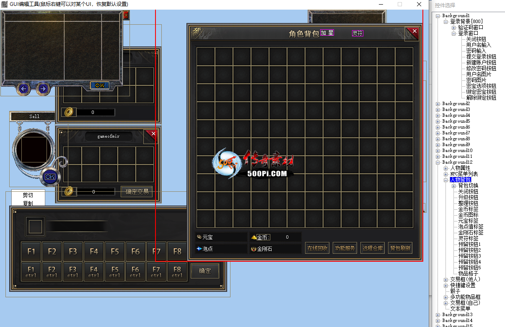Viewport: 505px width, 327px height.
Task: Click the 控件选择 panel header
Action: 445,5
